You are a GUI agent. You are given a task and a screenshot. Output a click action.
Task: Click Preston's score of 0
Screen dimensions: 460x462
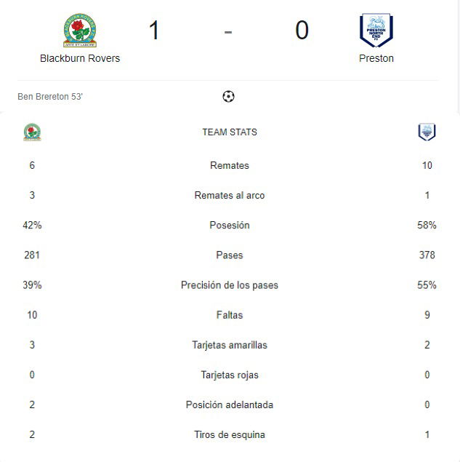pos(302,30)
